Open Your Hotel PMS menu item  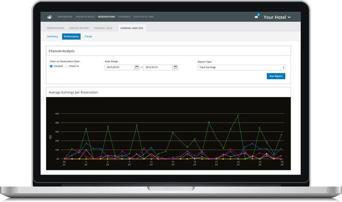coord(144,17)
